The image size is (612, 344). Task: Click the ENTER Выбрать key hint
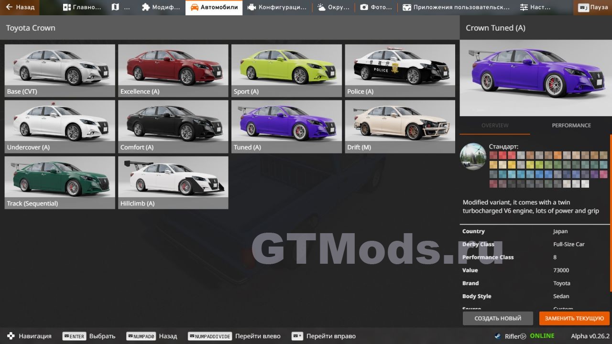coord(89,336)
